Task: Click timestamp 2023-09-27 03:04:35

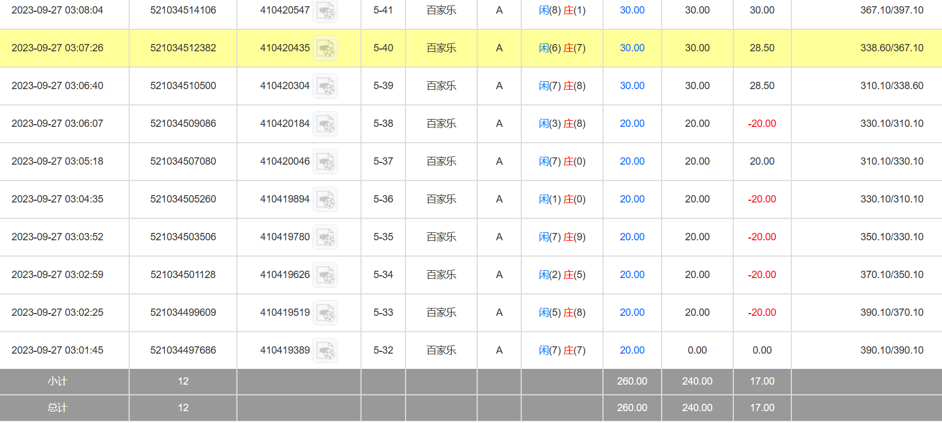Action: coord(58,199)
